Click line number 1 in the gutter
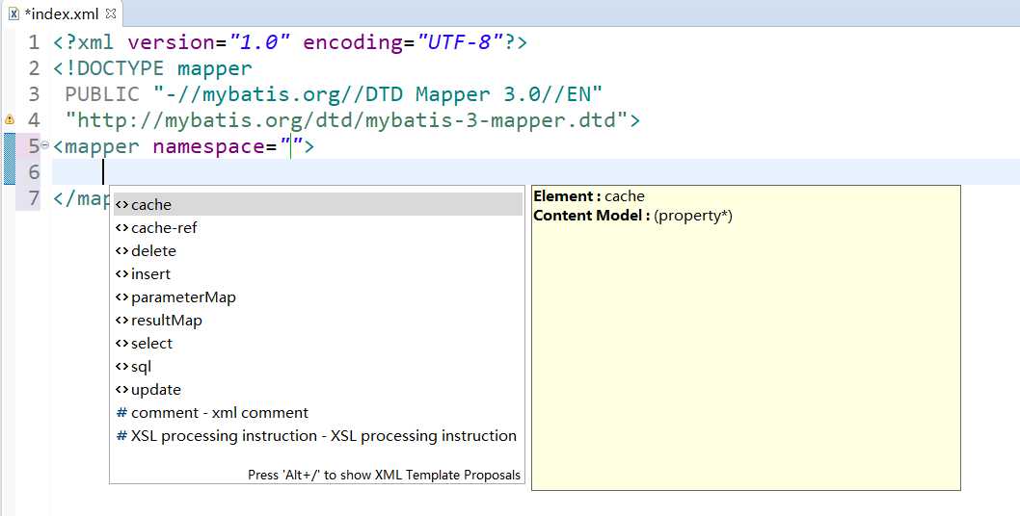 click(34, 42)
